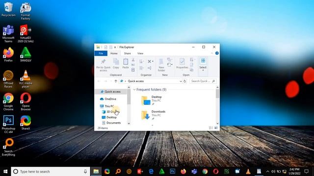
Task: Click the Rename icon in Organize group
Action: [x=149, y=68]
